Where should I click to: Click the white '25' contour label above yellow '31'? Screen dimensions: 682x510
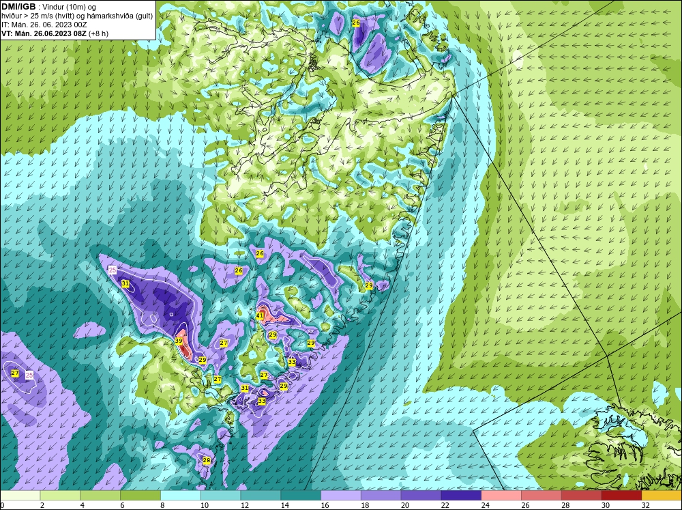[113, 270]
